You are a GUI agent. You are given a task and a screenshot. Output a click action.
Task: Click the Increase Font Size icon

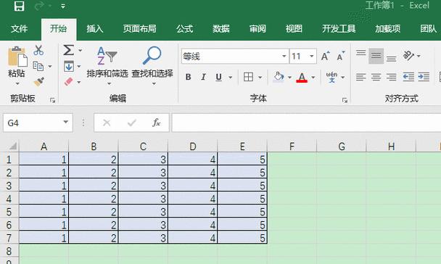[x=326, y=56]
